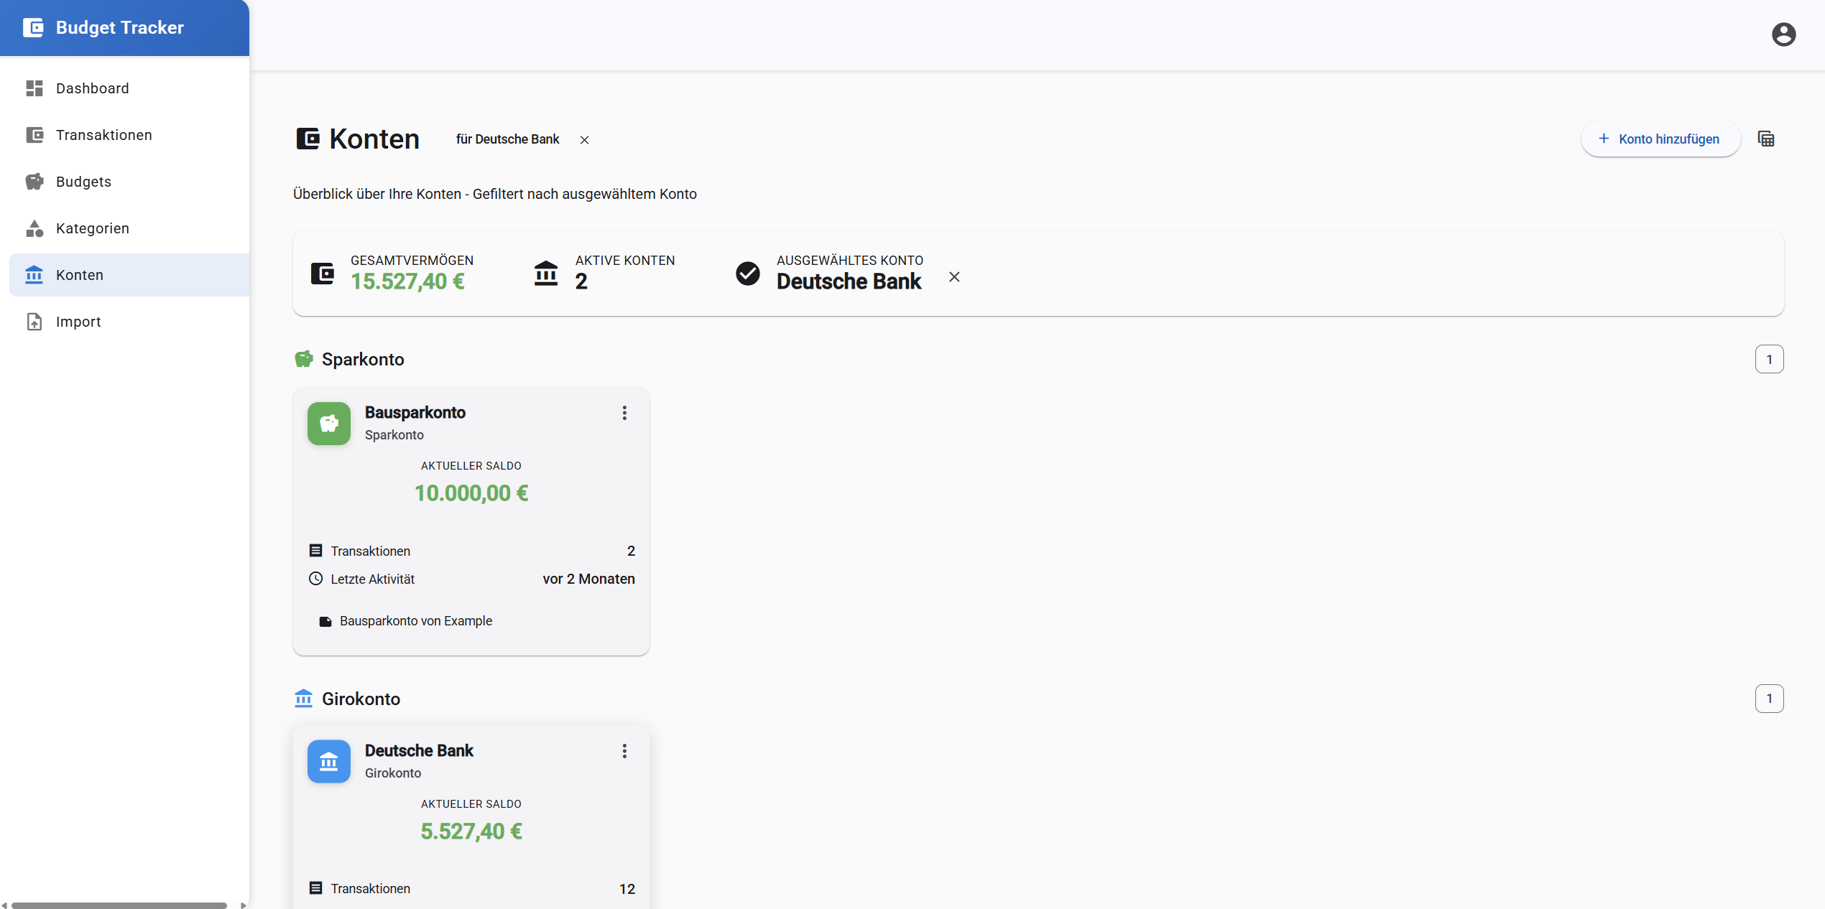Remove the 'für Deutsche Bank' filter chip
The image size is (1825, 909).
click(584, 140)
